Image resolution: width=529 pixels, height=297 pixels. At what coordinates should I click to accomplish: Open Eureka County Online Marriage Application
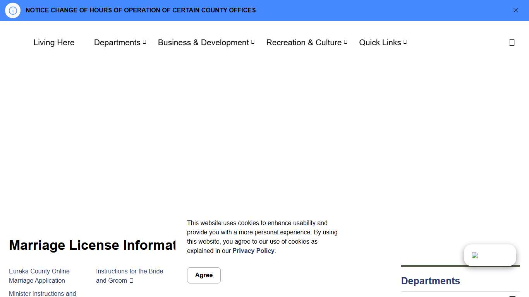pos(39,276)
